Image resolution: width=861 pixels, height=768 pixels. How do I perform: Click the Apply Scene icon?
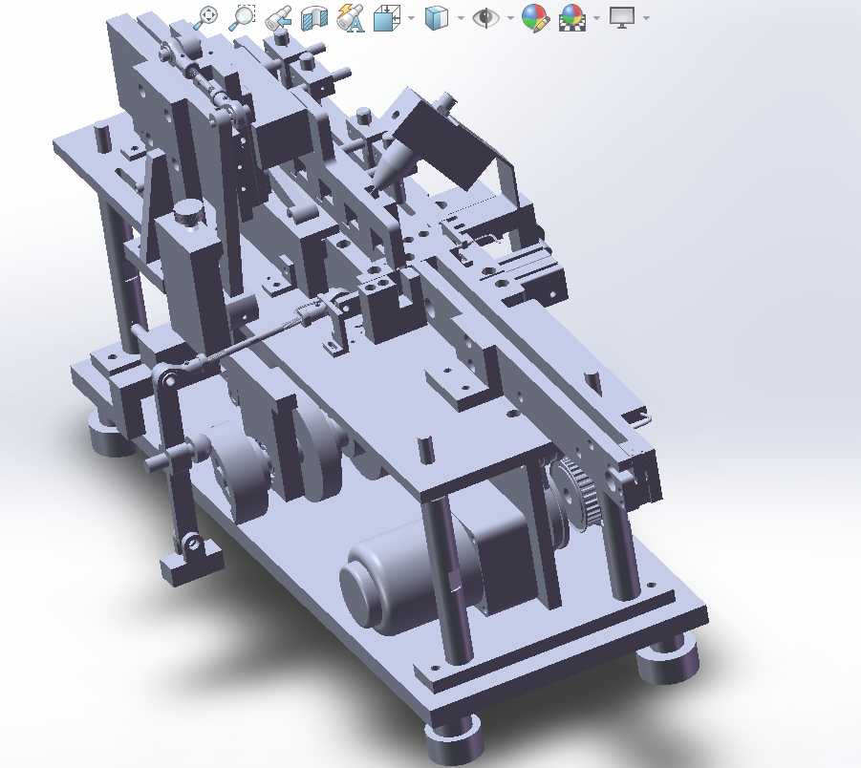tap(572, 18)
